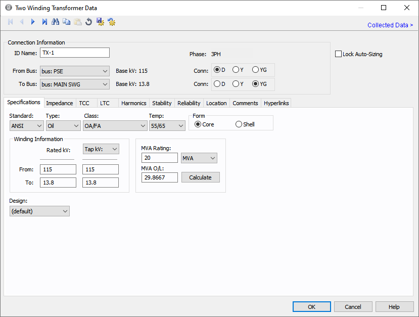This screenshot has height=317, width=419.
Task: Open the From Bus dropdown
Action: (x=75, y=71)
